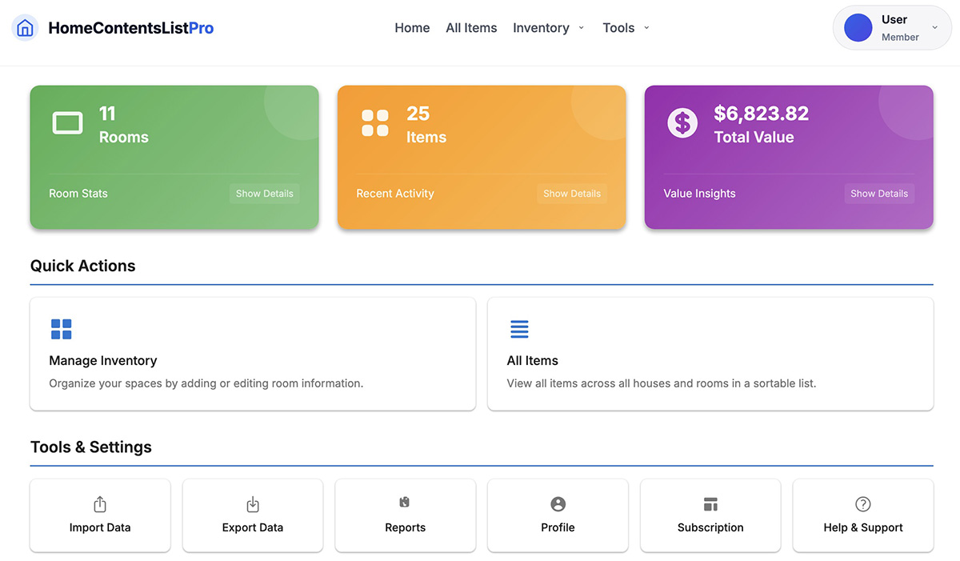Select the Reports icon
The width and height of the screenshot is (960, 561).
pos(405,504)
